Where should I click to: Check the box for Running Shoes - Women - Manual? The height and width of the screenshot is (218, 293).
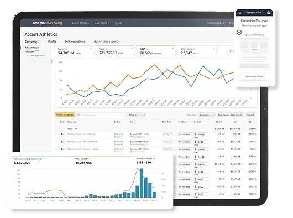coord(56,149)
